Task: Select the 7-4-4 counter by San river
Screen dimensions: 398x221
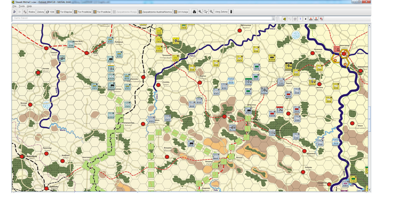Action: click(x=353, y=179)
